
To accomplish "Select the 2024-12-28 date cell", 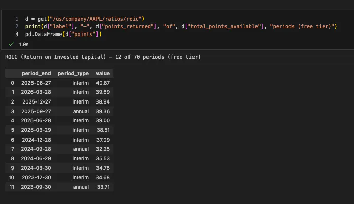I will coord(37,140).
